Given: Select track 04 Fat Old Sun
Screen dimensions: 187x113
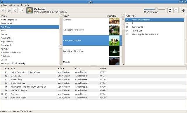Looking at the screenshot, I should [x=155, y=31].
